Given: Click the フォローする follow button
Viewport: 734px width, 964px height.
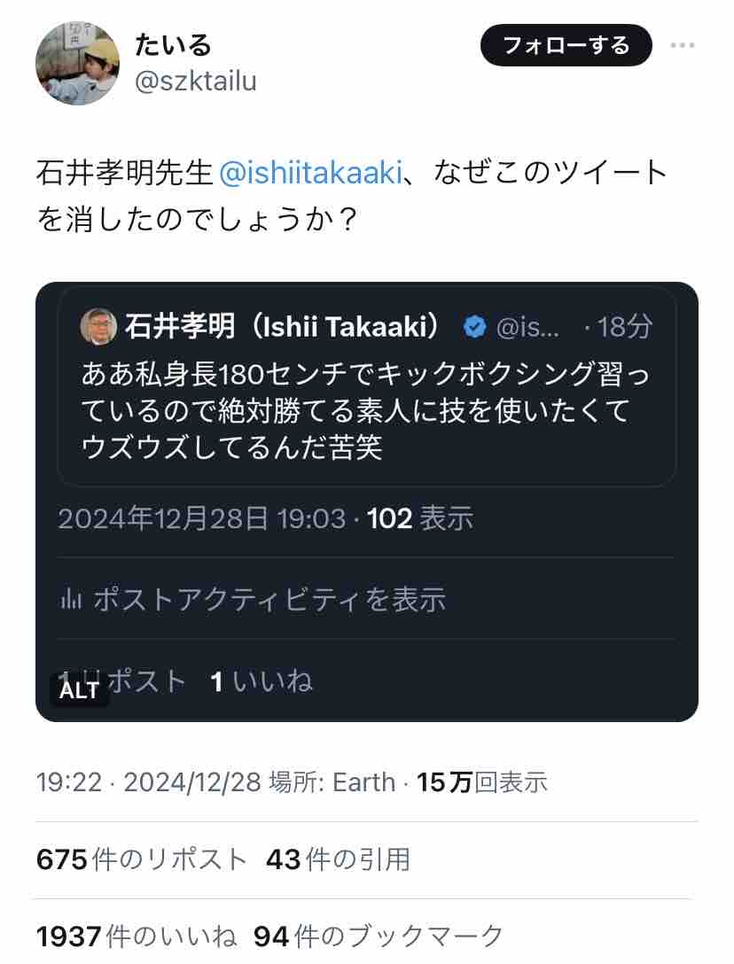Looking at the screenshot, I should pyautogui.click(x=566, y=45).
